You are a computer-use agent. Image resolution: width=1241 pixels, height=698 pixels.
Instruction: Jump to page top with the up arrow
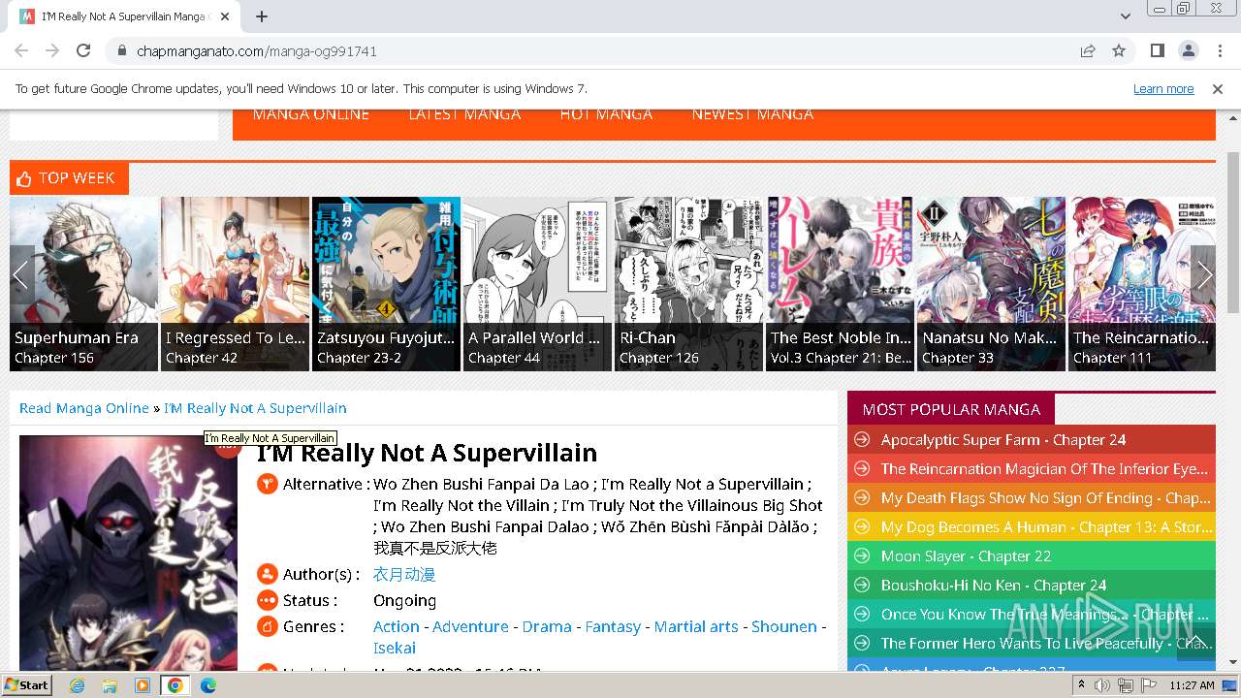point(1195,642)
